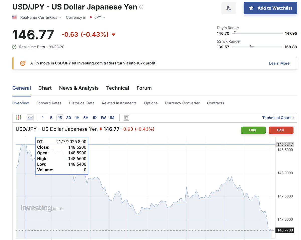Choose the 1H chart interval
The width and height of the screenshot is (301, 240).
click(77, 118)
